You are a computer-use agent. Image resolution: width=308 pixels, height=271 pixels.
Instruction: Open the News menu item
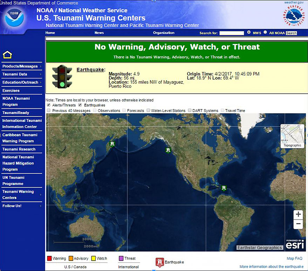[x=99, y=33]
